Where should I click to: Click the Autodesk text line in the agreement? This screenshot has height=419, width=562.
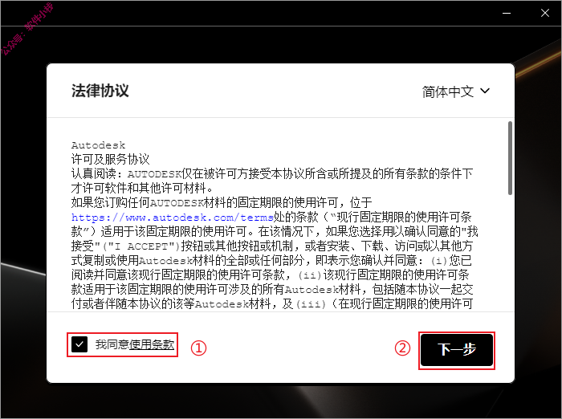point(98,145)
